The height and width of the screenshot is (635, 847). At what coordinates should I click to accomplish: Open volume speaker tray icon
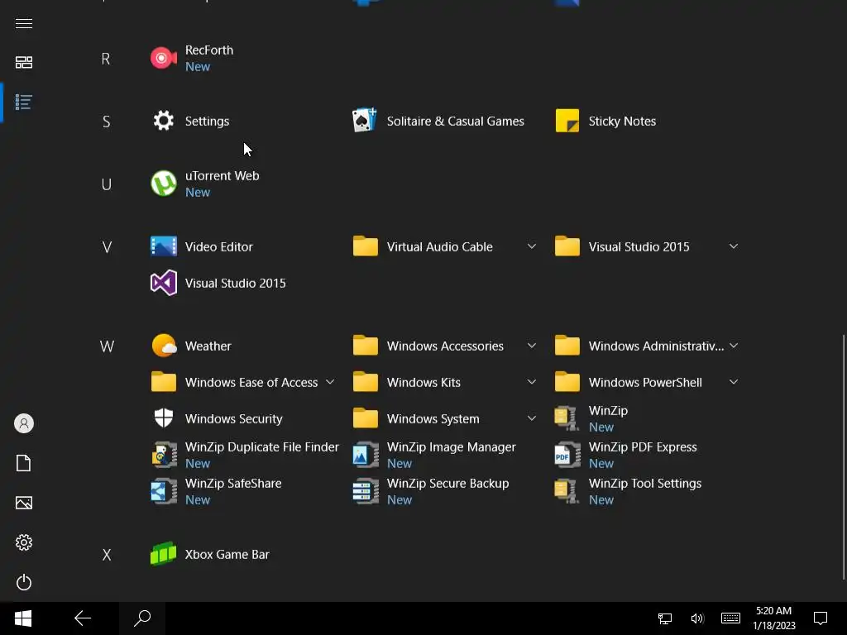[x=697, y=618]
